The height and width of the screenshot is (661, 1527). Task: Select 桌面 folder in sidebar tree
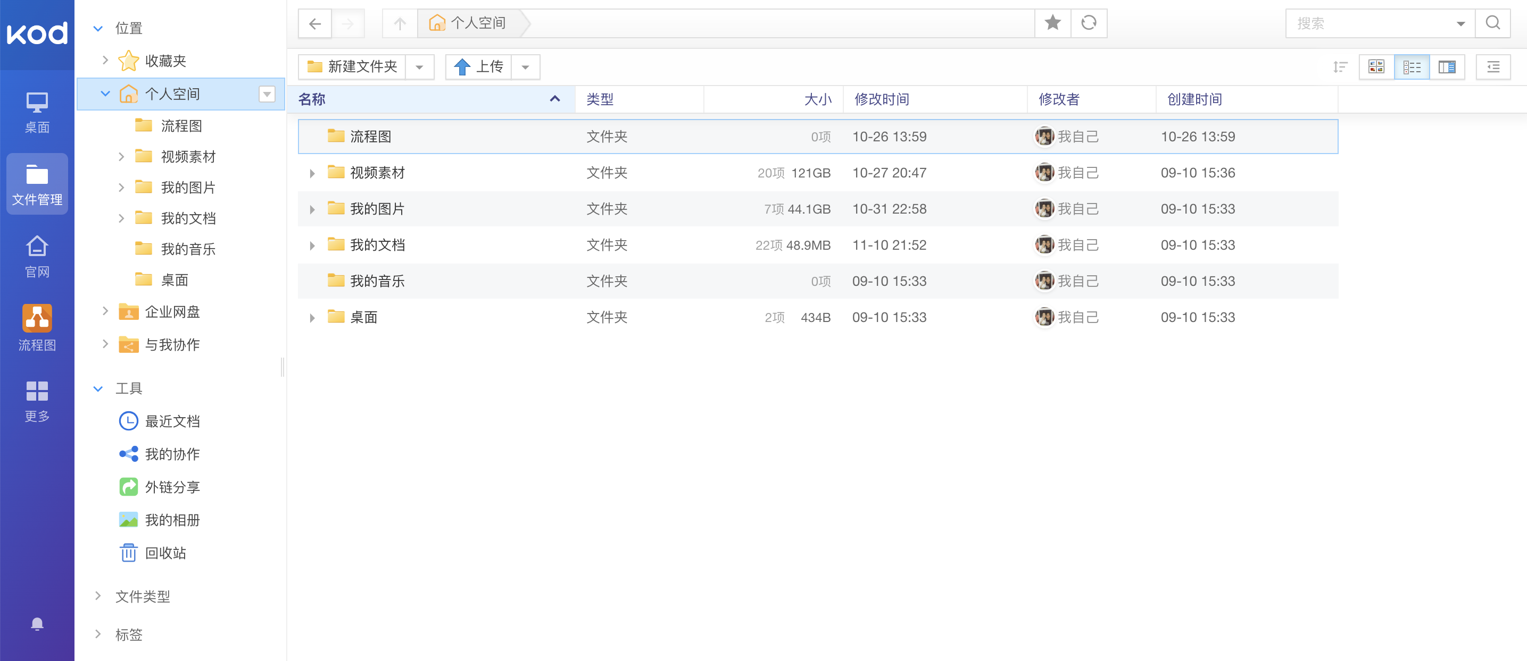pos(161,279)
